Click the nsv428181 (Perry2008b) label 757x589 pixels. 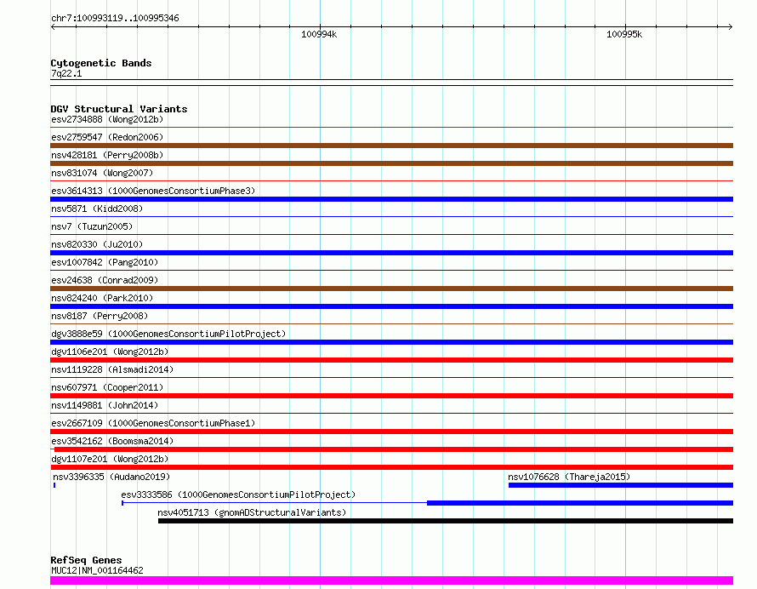tap(107, 155)
